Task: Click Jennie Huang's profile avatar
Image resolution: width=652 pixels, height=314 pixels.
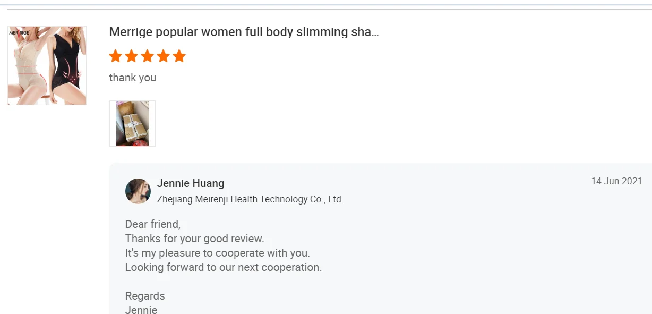Action: click(138, 191)
